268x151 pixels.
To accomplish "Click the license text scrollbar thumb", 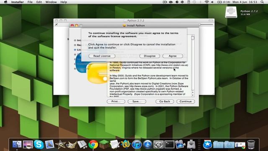I will 193,38.
